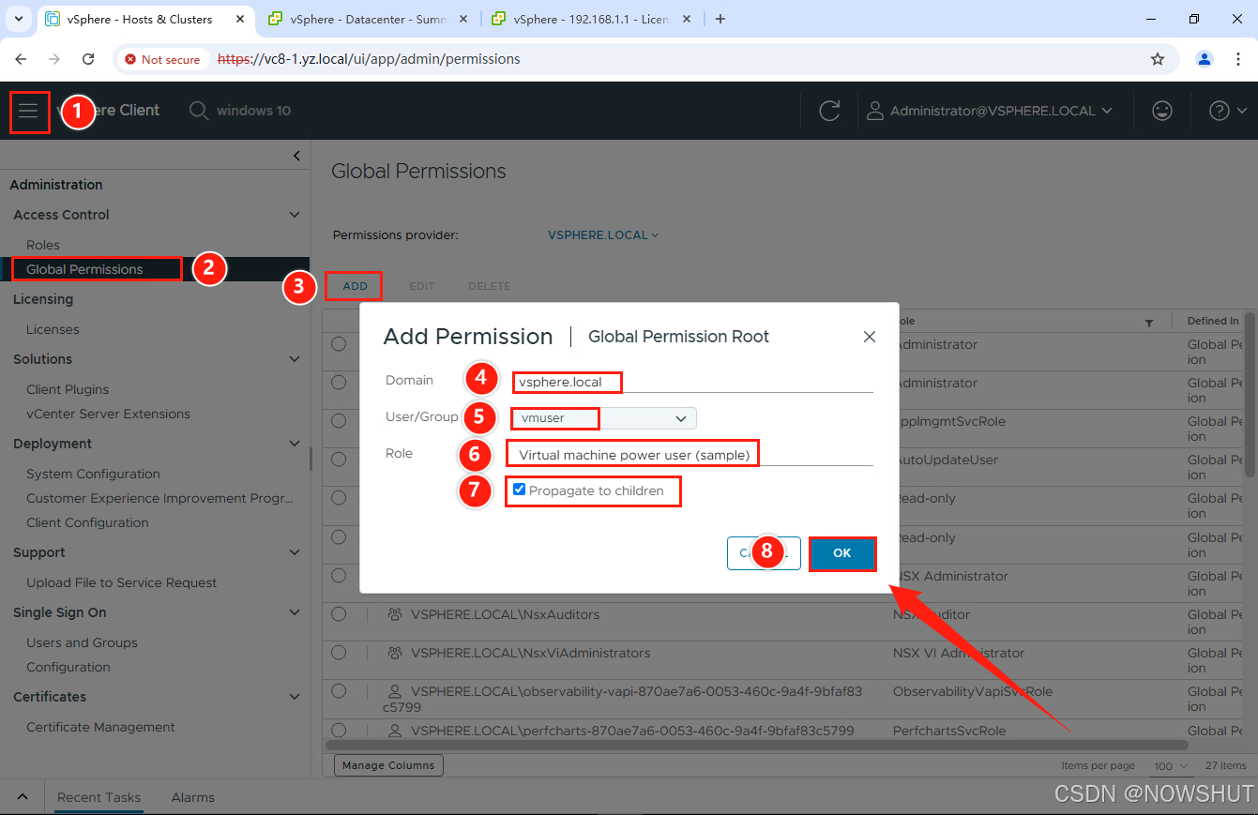Expand the bottom Recent Tasks panel arrow
The height and width of the screenshot is (815, 1258).
[x=23, y=797]
